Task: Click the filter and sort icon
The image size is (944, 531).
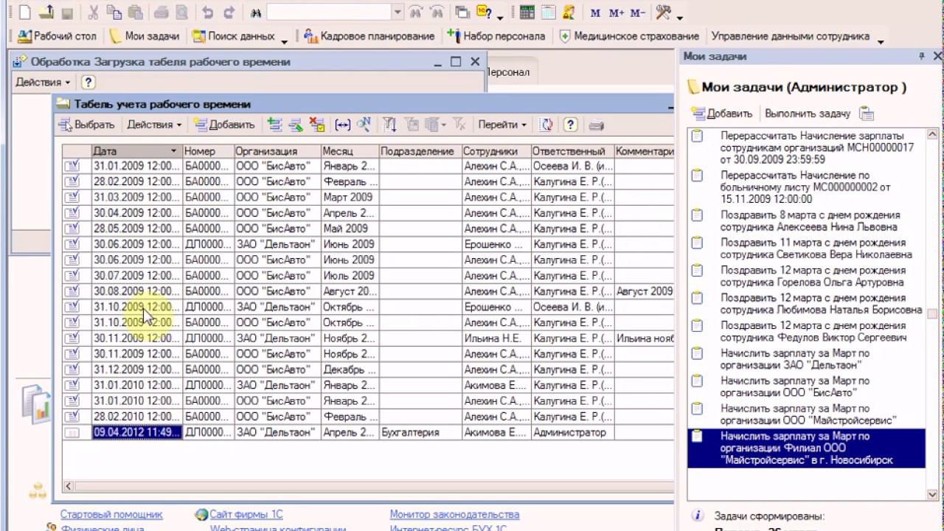Action: coord(390,125)
